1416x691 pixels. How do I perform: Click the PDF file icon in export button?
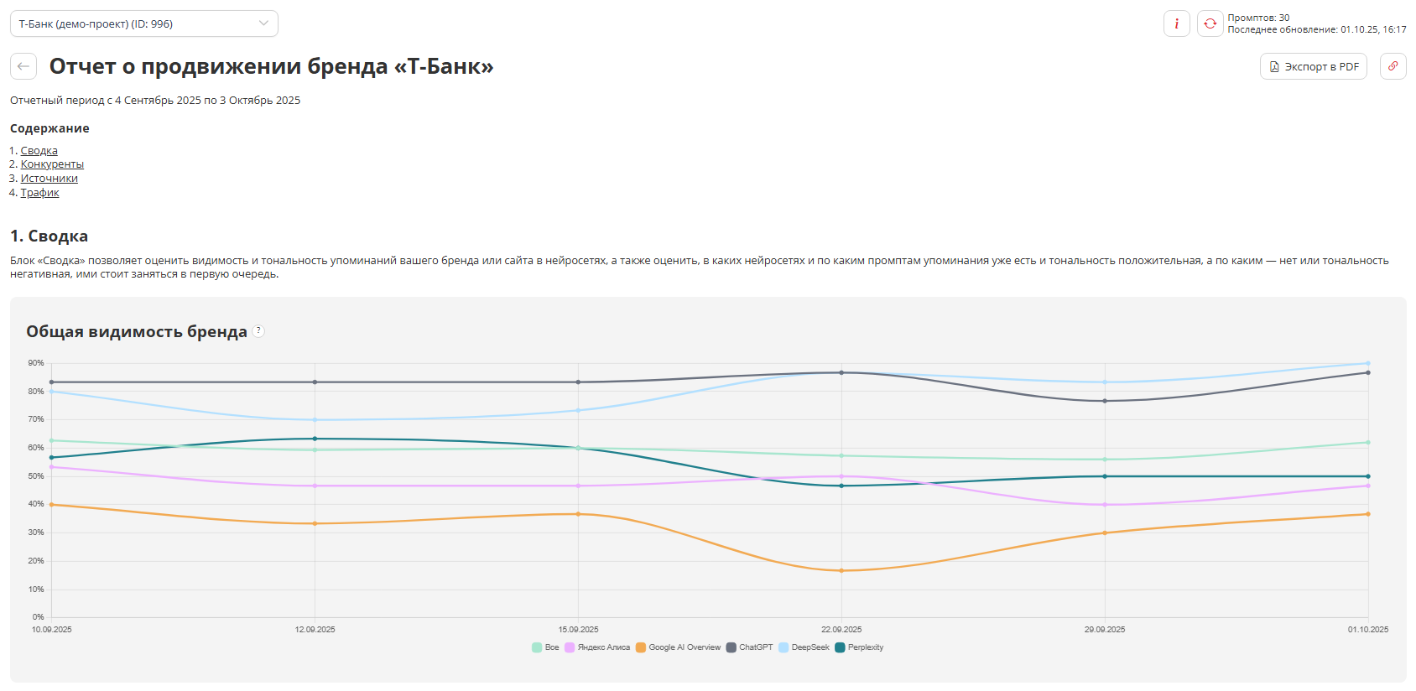(1274, 67)
